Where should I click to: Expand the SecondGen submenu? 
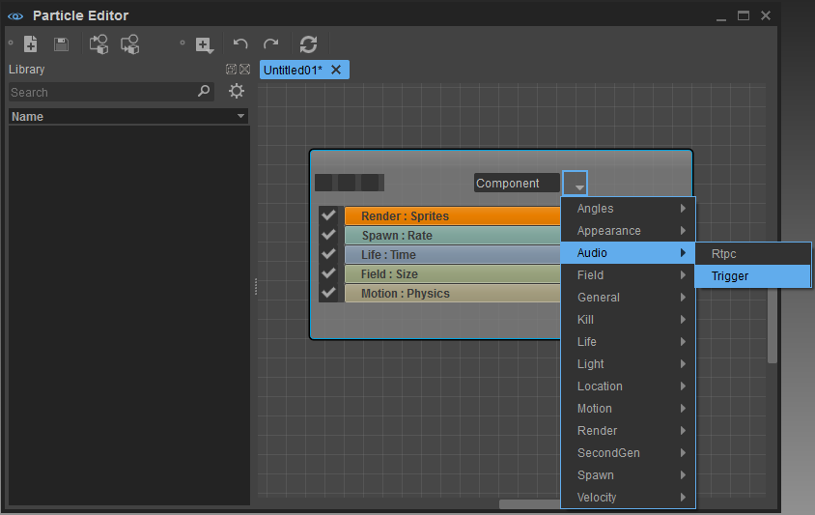(628, 453)
